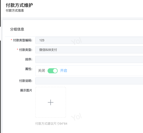
Task: Click into the 付款说明 input field
Action: pos(89,81)
